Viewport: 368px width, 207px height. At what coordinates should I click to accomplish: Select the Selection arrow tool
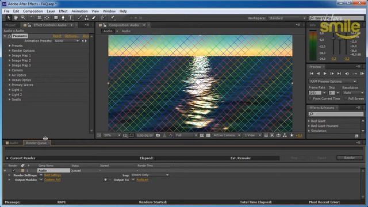(9, 18)
